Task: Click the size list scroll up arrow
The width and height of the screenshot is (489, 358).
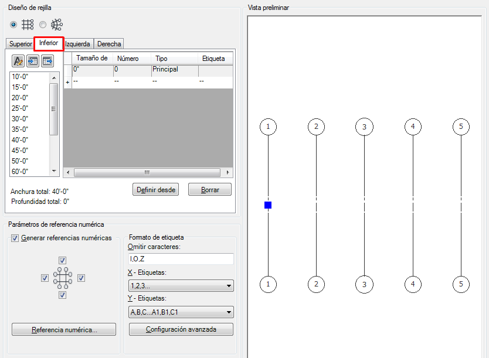Action: (54, 77)
